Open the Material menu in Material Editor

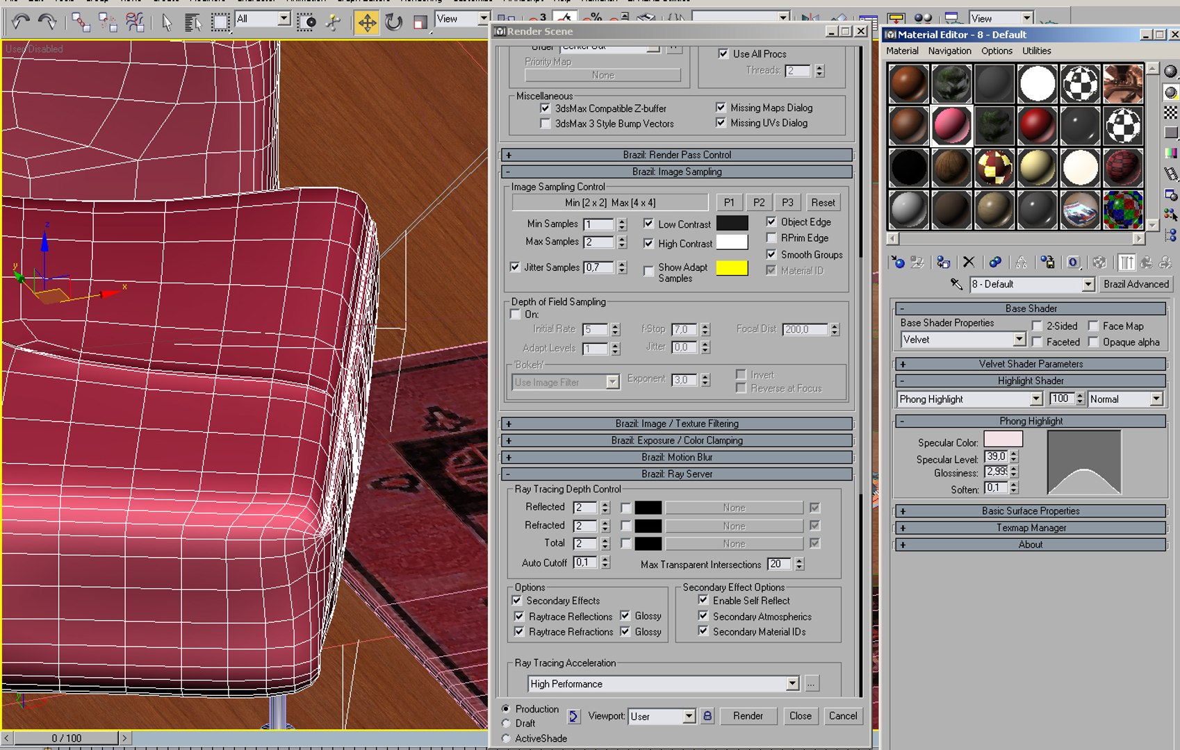pos(902,51)
